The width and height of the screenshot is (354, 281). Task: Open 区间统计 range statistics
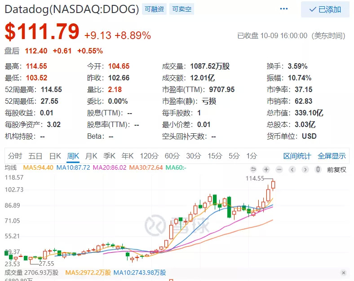297,156
